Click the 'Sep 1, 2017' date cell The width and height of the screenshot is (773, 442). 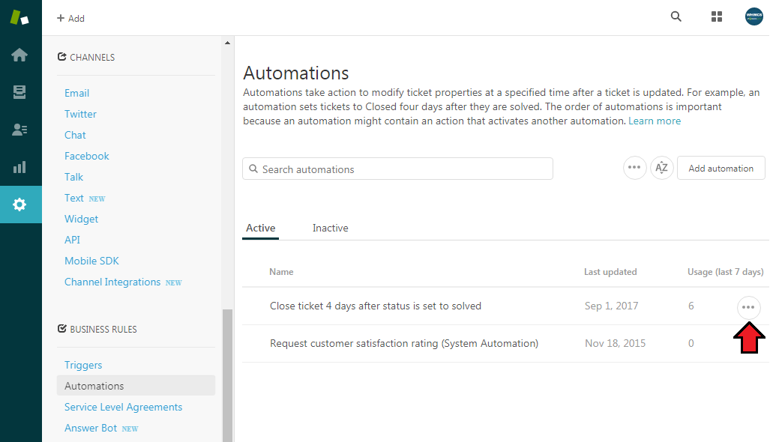click(x=611, y=306)
